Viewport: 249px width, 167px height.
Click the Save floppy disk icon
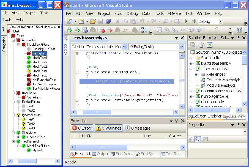pyautogui.click(x=101, y=21)
